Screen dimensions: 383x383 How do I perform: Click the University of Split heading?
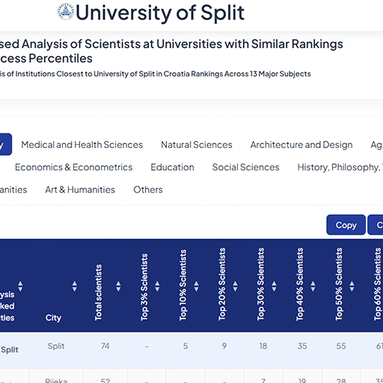click(x=160, y=13)
